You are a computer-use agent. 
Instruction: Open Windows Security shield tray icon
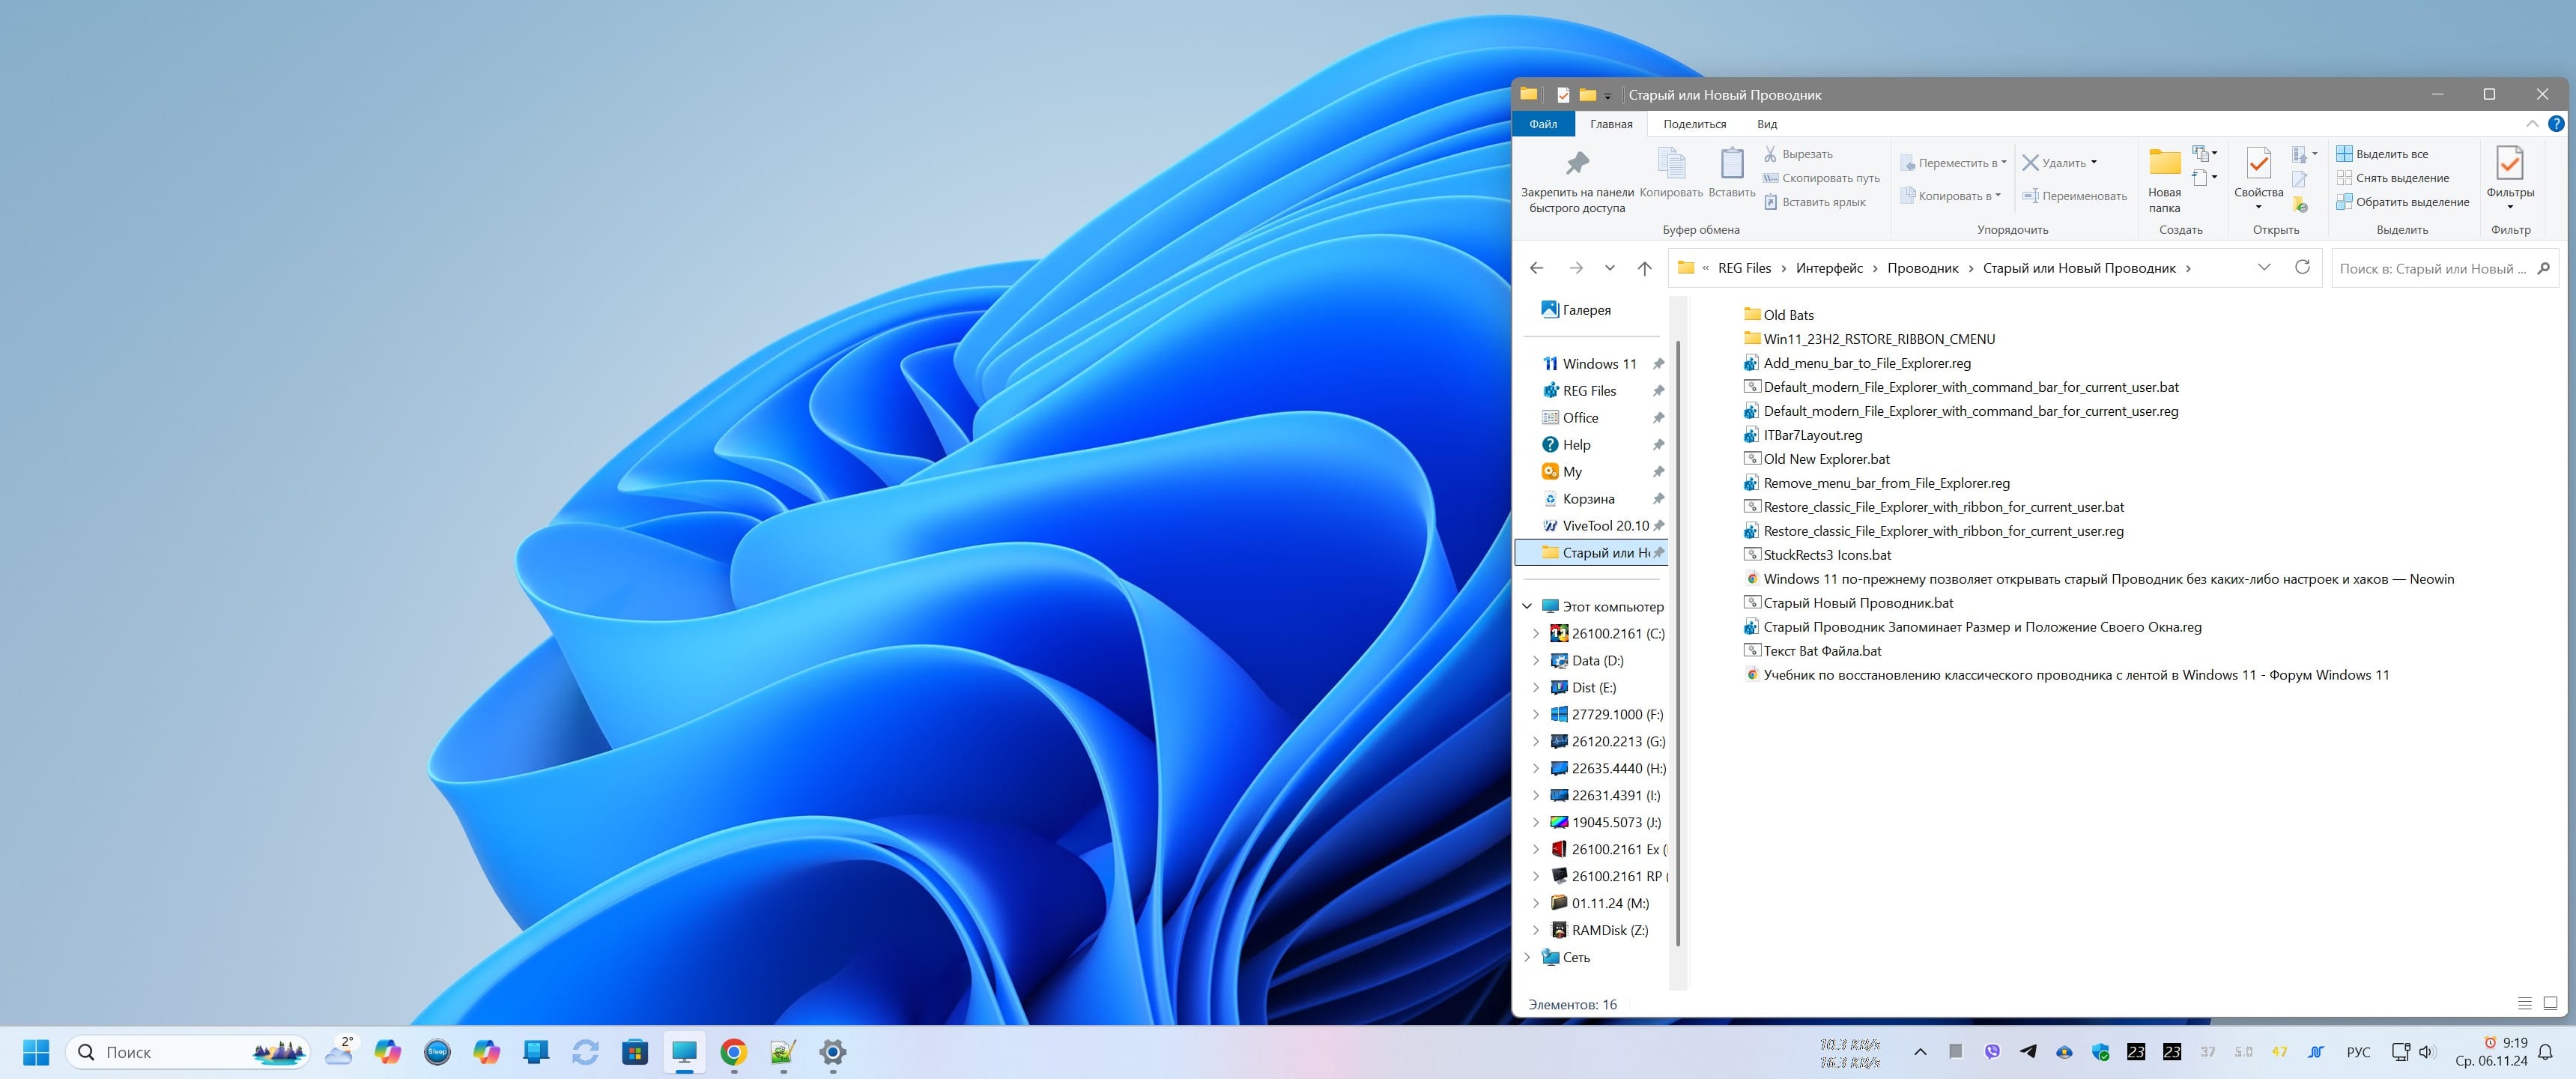[2100, 1051]
